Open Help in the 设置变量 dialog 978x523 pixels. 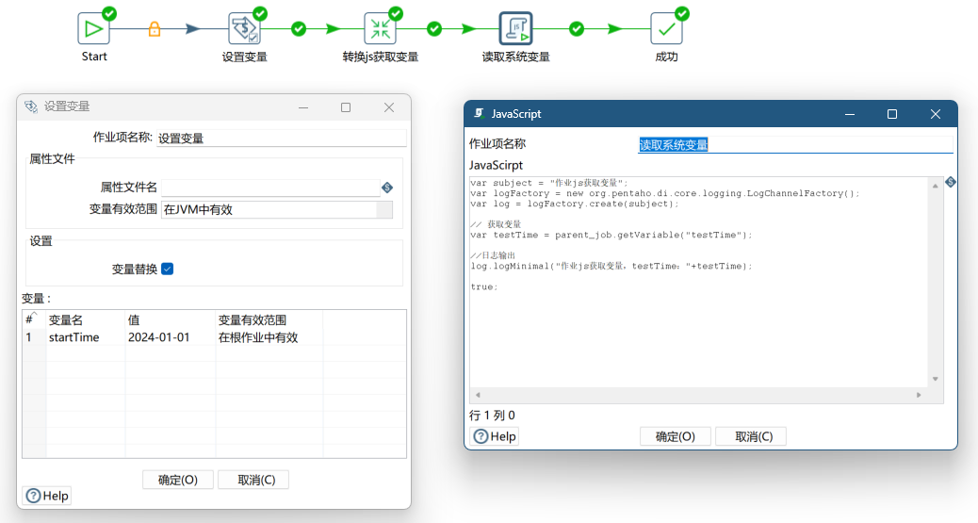pos(47,496)
